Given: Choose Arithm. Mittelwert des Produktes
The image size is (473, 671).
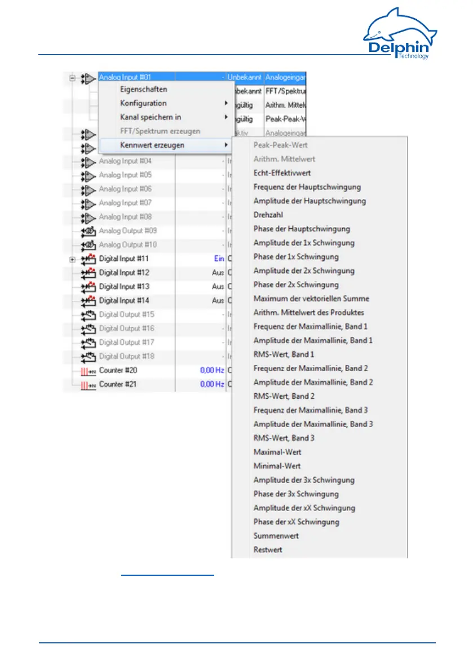Looking at the screenshot, I should [x=320, y=312].
